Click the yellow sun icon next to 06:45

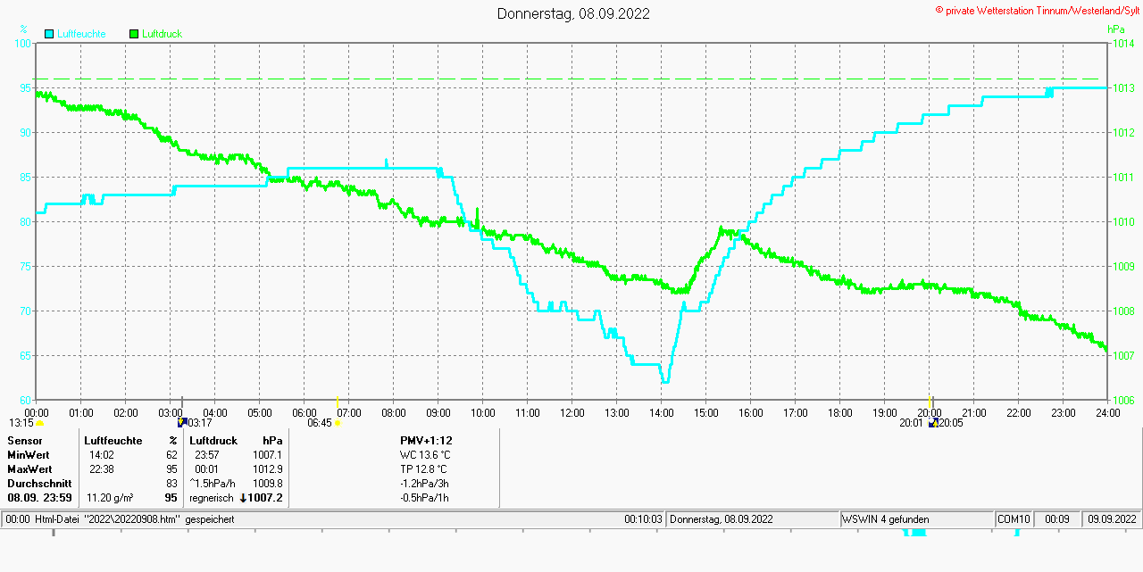tap(338, 423)
